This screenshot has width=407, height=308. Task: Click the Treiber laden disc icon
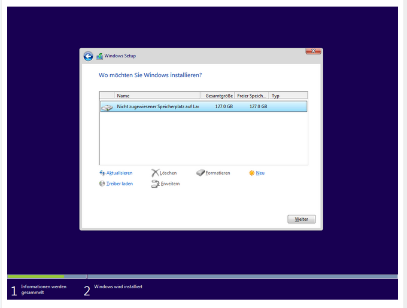[x=102, y=184]
